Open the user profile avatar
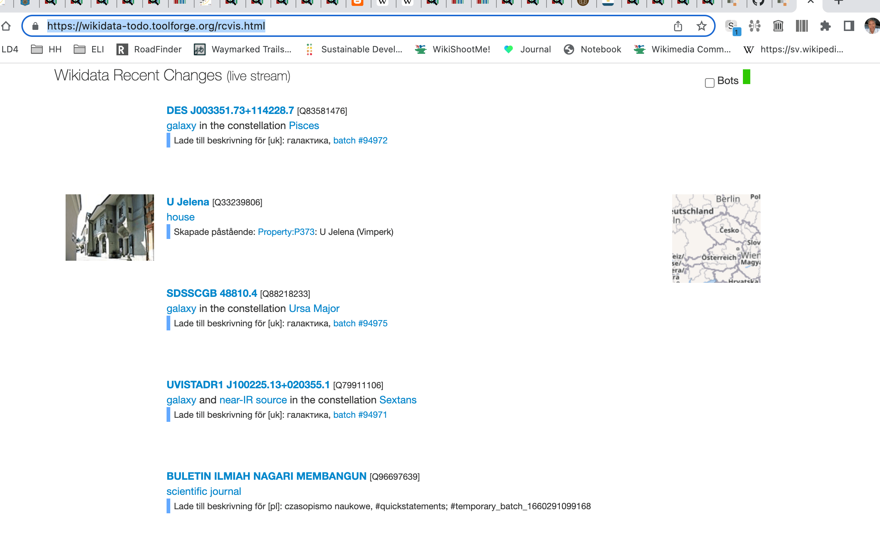Screen dimensions: 880x545 pyautogui.click(x=872, y=26)
